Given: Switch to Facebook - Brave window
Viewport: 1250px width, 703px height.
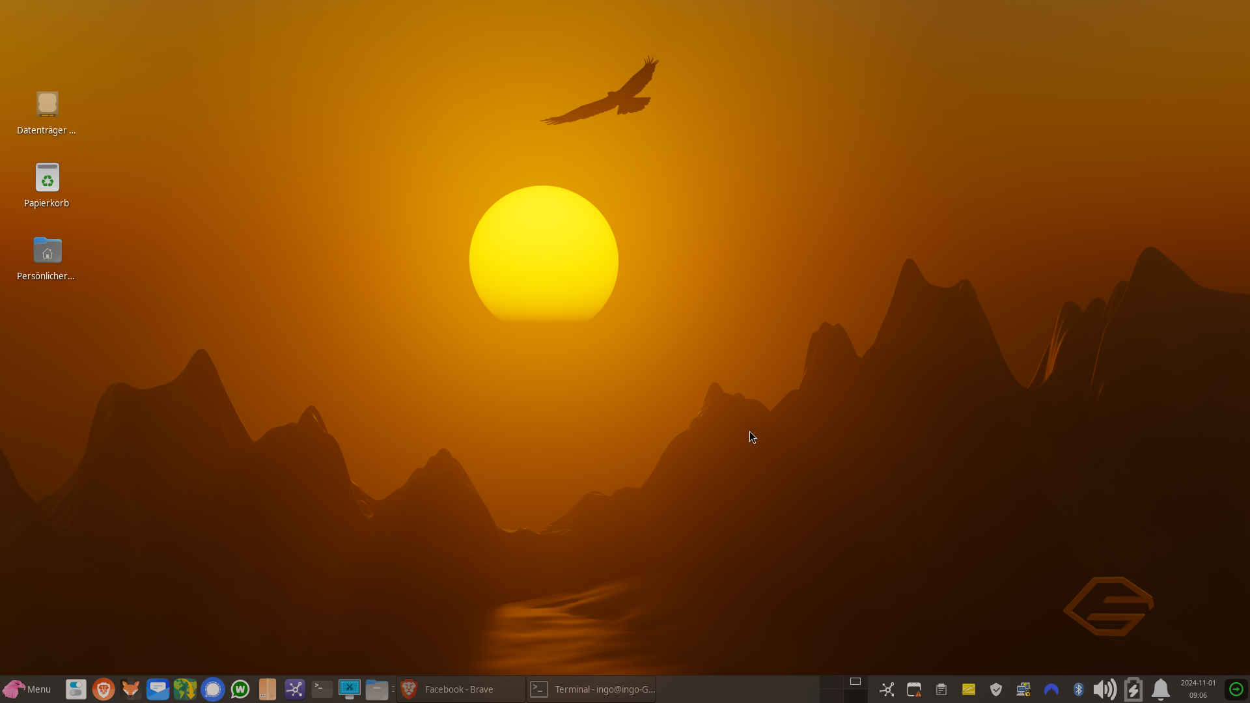Looking at the screenshot, I should (x=460, y=689).
